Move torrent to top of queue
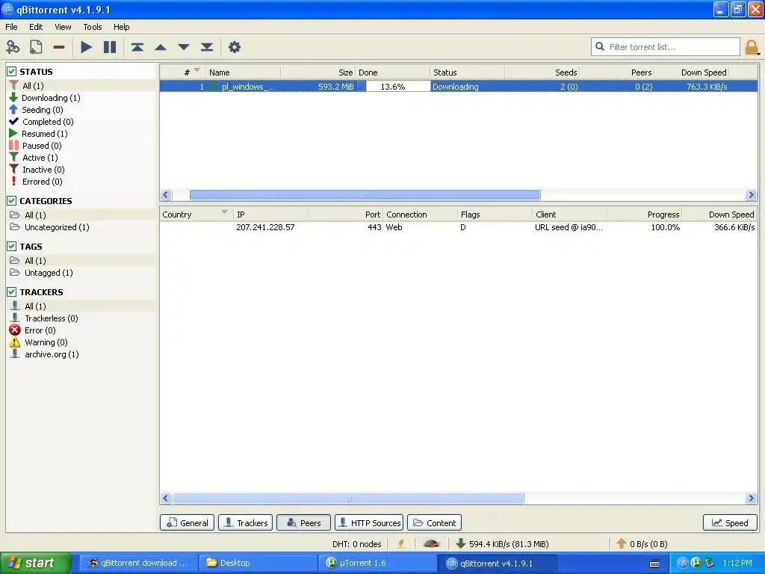 (137, 47)
